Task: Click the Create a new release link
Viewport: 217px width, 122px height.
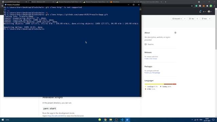Action: [151, 59]
